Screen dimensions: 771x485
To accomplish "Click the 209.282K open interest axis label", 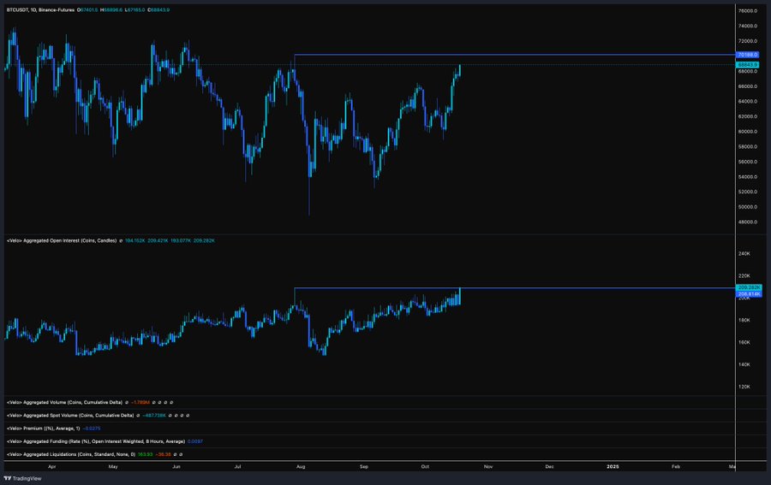I will coord(749,287).
